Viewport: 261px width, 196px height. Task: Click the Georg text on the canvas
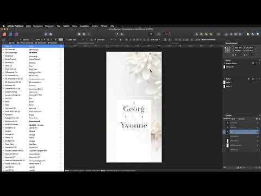pos(134,109)
